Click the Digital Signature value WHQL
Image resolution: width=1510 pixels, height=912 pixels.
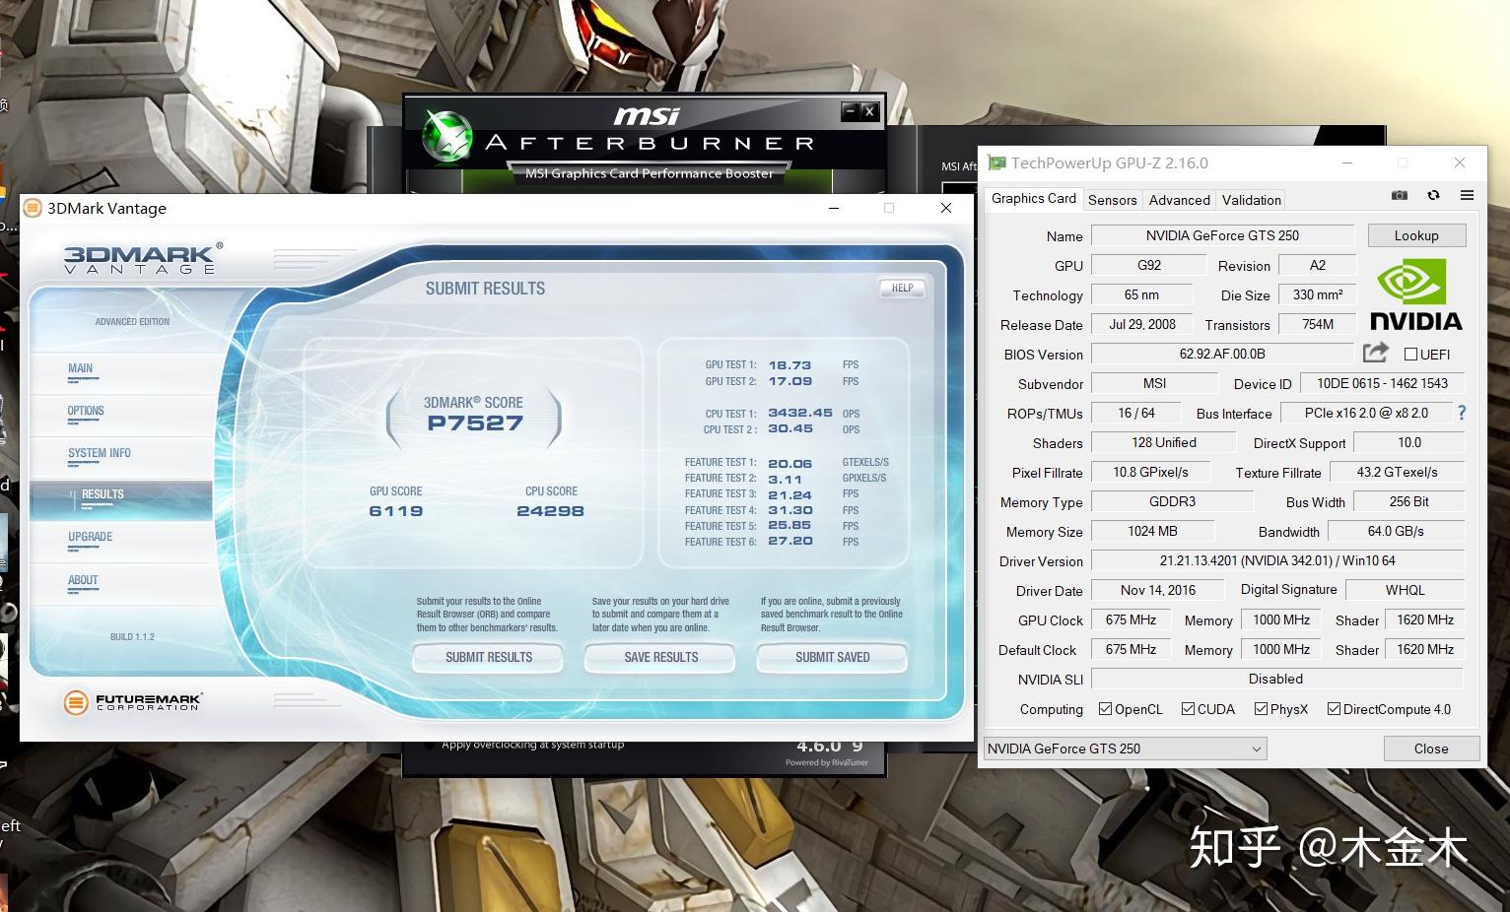[x=1406, y=590]
